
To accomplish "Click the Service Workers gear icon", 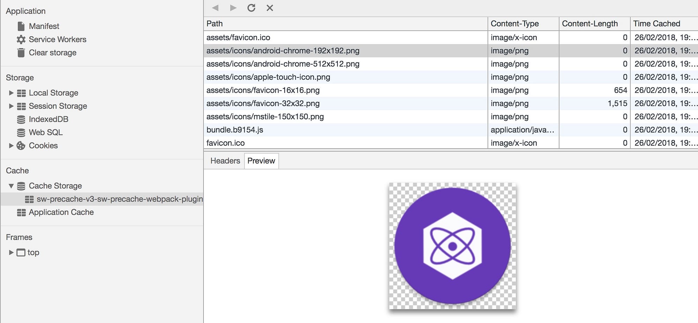I will pos(21,39).
